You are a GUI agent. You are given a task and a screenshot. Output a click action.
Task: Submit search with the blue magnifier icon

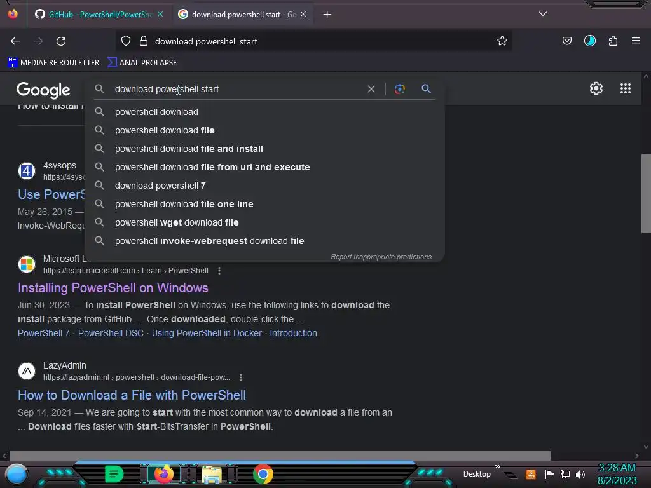tap(426, 88)
